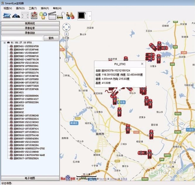The image size is (195, 185).
Task: Click the padlock barrier toolbar icon
Action: click(x=61, y=16)
